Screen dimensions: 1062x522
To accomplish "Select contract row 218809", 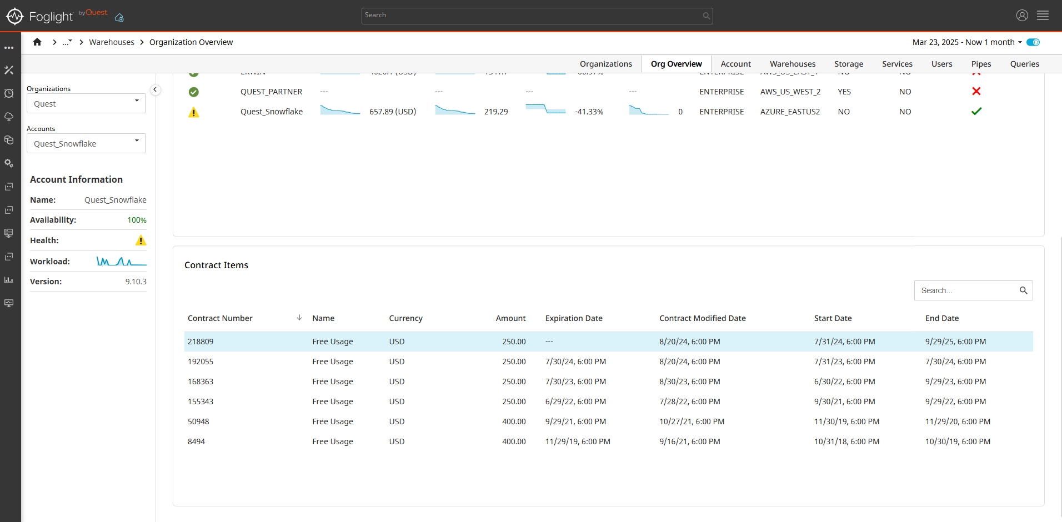I will [x=608, y=342].
